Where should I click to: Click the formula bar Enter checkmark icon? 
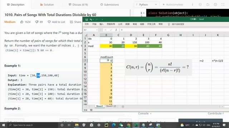tap(111, 30)
